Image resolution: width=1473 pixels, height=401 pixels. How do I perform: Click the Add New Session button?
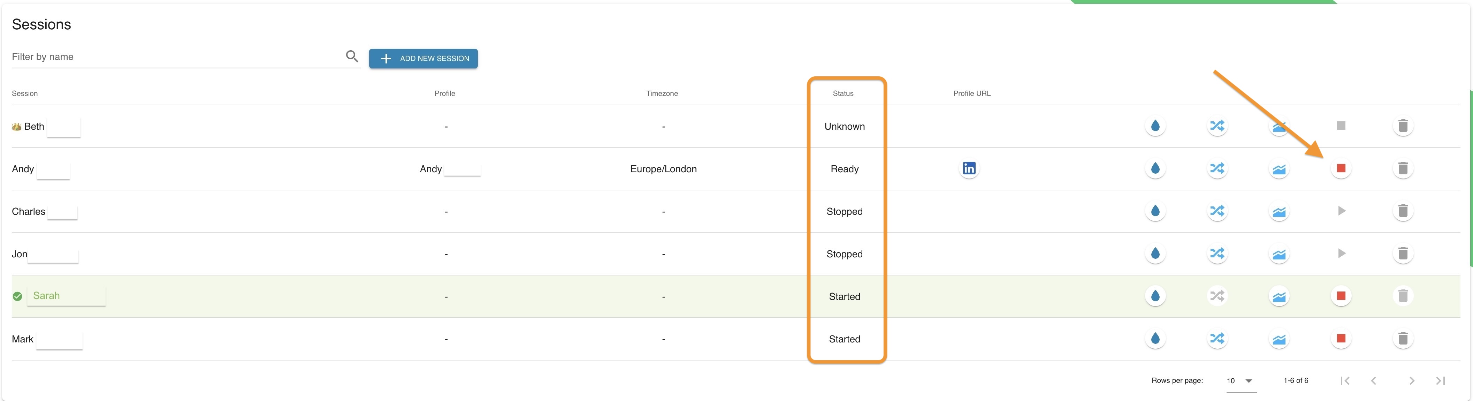[423, 58]
